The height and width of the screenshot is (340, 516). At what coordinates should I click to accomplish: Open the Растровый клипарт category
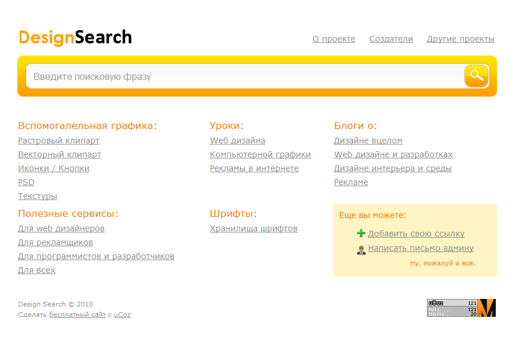pyautogui.click(x=58, y=141)
